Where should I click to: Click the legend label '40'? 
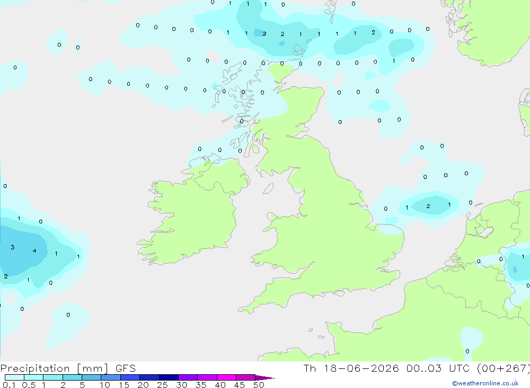coord(220,385)
